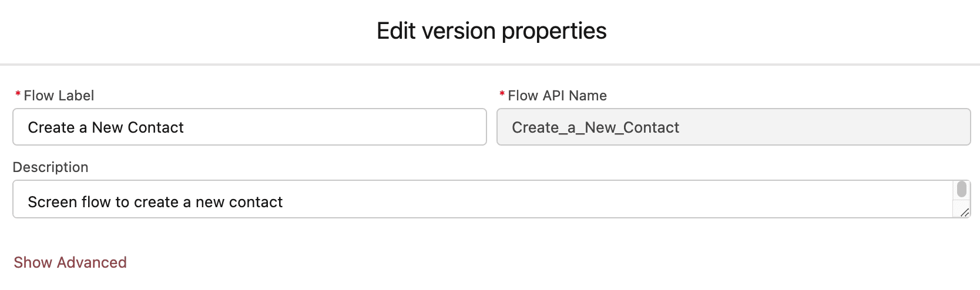Click the Description scrollbar thumb

tap(961, 189)
